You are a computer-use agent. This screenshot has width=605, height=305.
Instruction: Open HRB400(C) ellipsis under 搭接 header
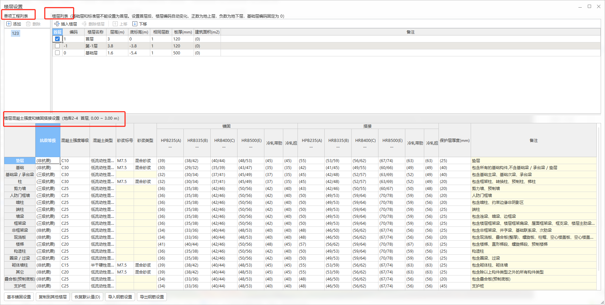[x=365, y=147]
